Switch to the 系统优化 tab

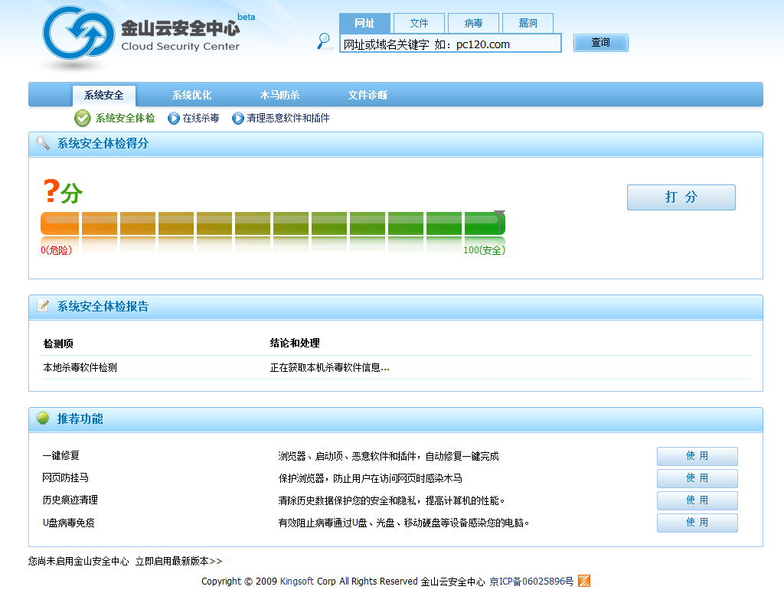191,96
